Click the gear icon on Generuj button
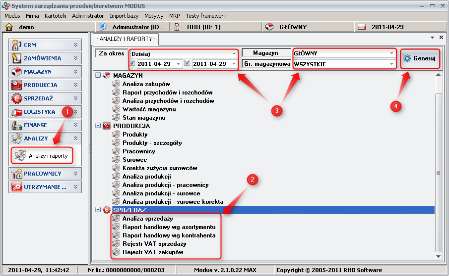Screen dimensions: 449x276 point(407,58)
